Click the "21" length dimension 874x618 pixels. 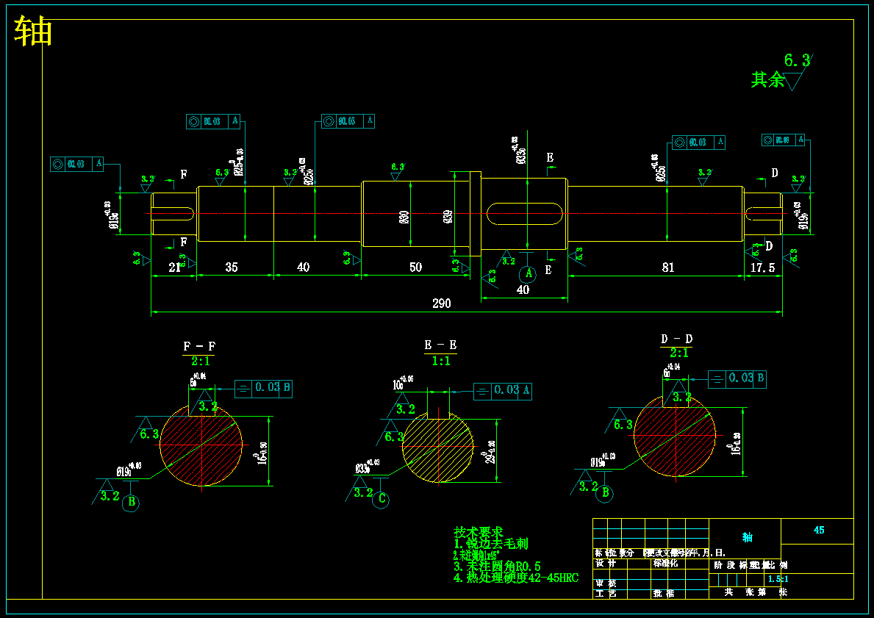click(174, 267)
